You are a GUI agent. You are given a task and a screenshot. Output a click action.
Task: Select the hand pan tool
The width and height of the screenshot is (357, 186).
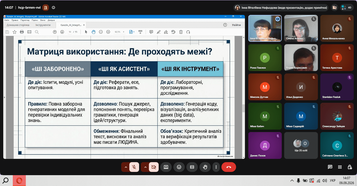(93, 32)
